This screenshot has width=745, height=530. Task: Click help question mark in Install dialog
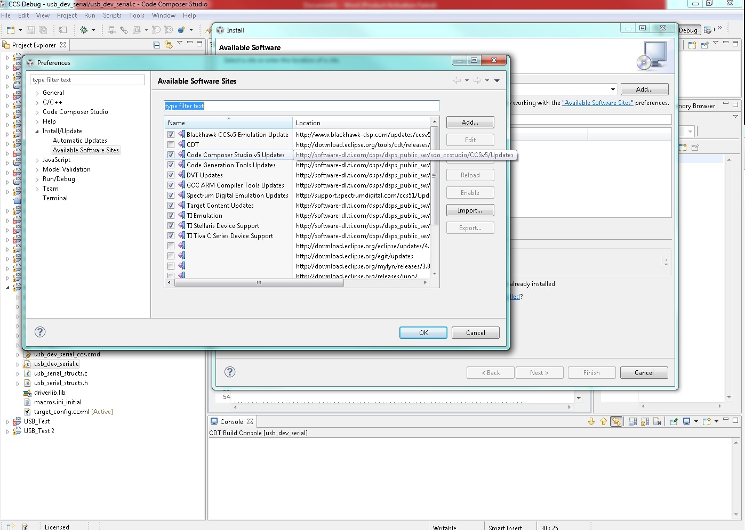[230, 372]
